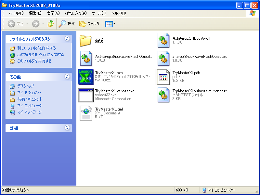The image size is (260, 195).
Task: Click the new folder task icon
Action: coord(12,48)
